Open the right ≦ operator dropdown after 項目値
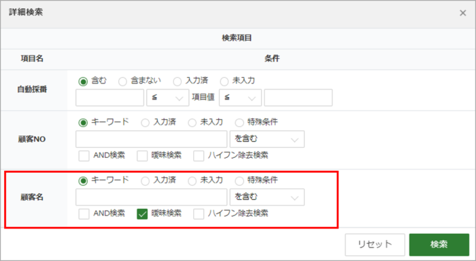Screen dimensions: 476x261 click(x=240, y=98)
